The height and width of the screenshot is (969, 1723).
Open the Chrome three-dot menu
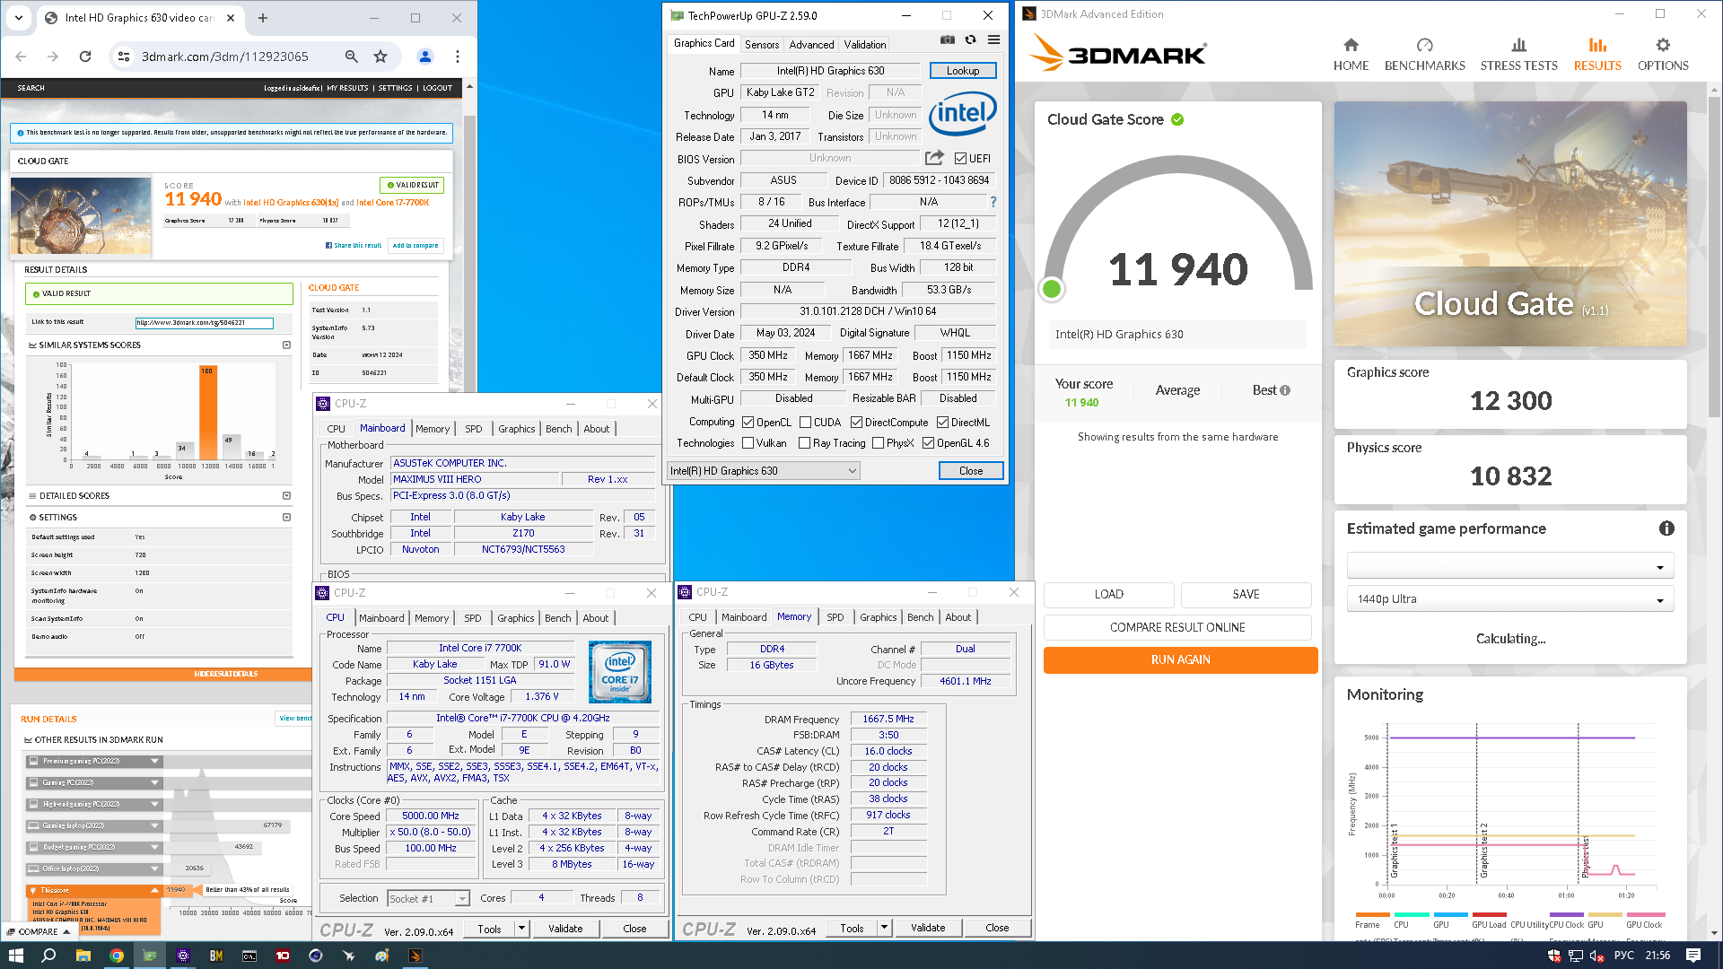pos(458,57)
